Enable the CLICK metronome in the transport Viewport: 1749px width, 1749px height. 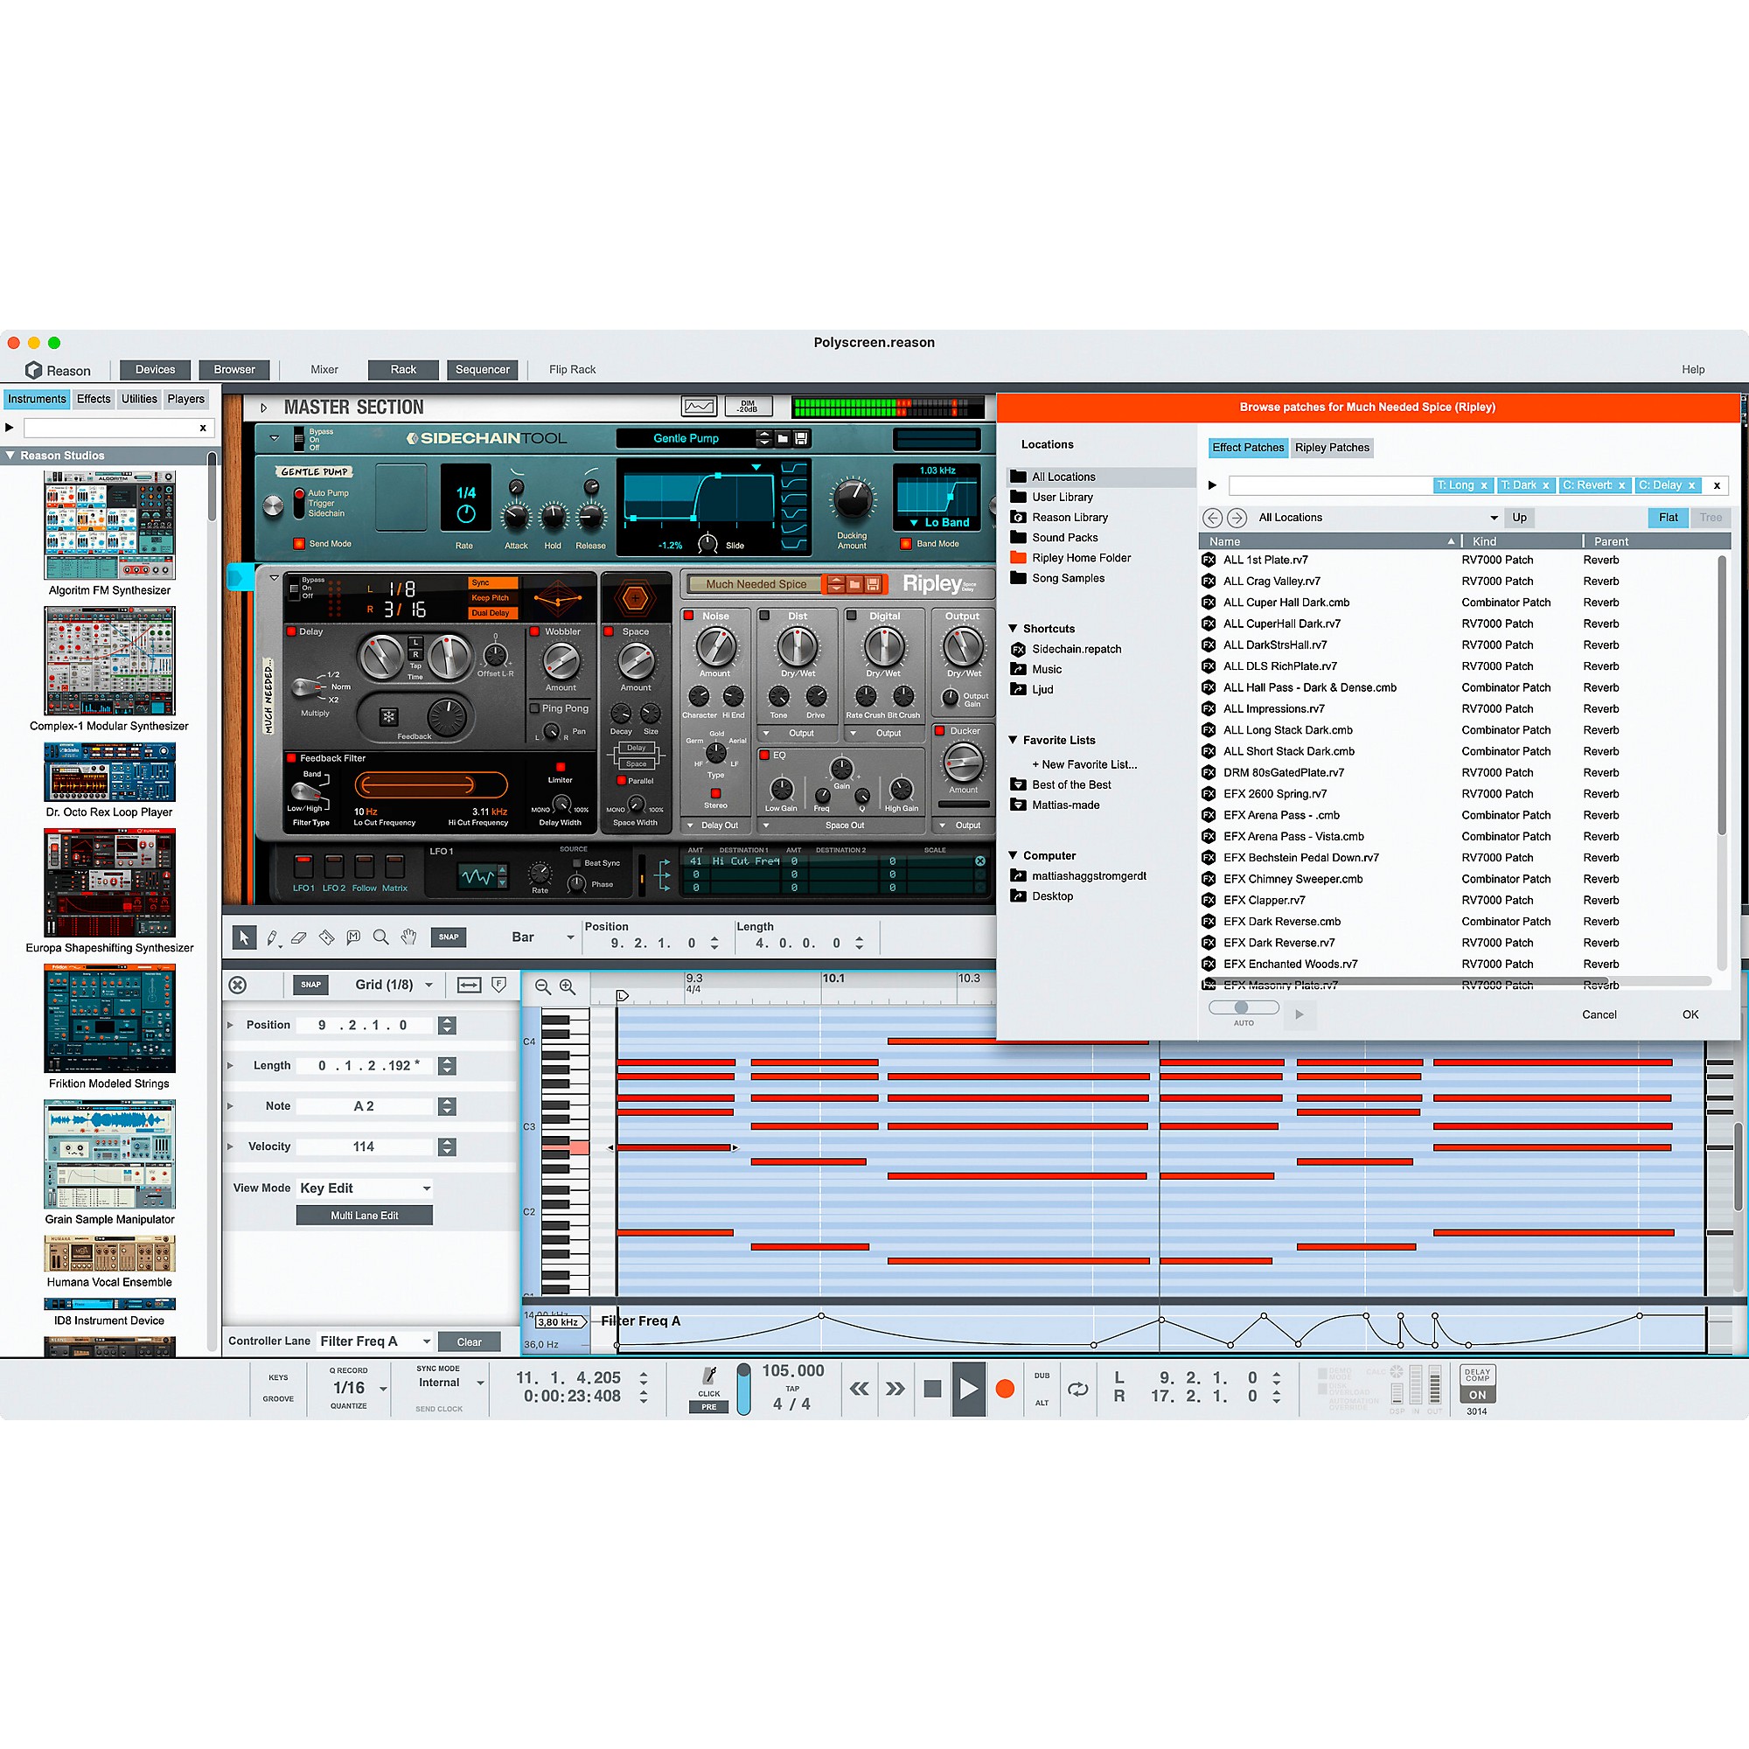[x=709, y=1376]
